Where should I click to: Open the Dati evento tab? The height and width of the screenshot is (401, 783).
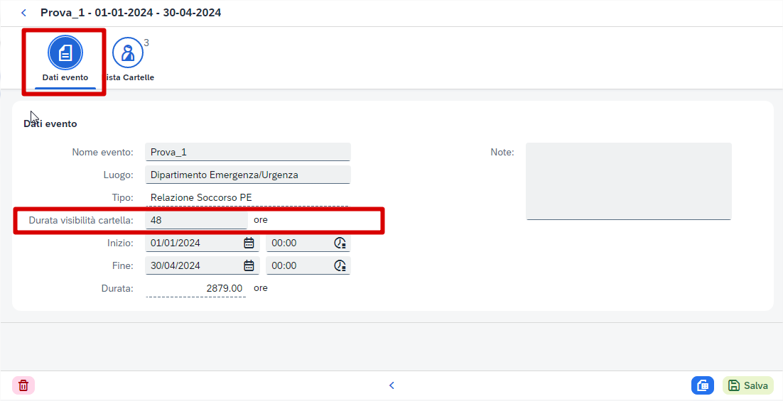pyautogui.click(x=65, y=60)
